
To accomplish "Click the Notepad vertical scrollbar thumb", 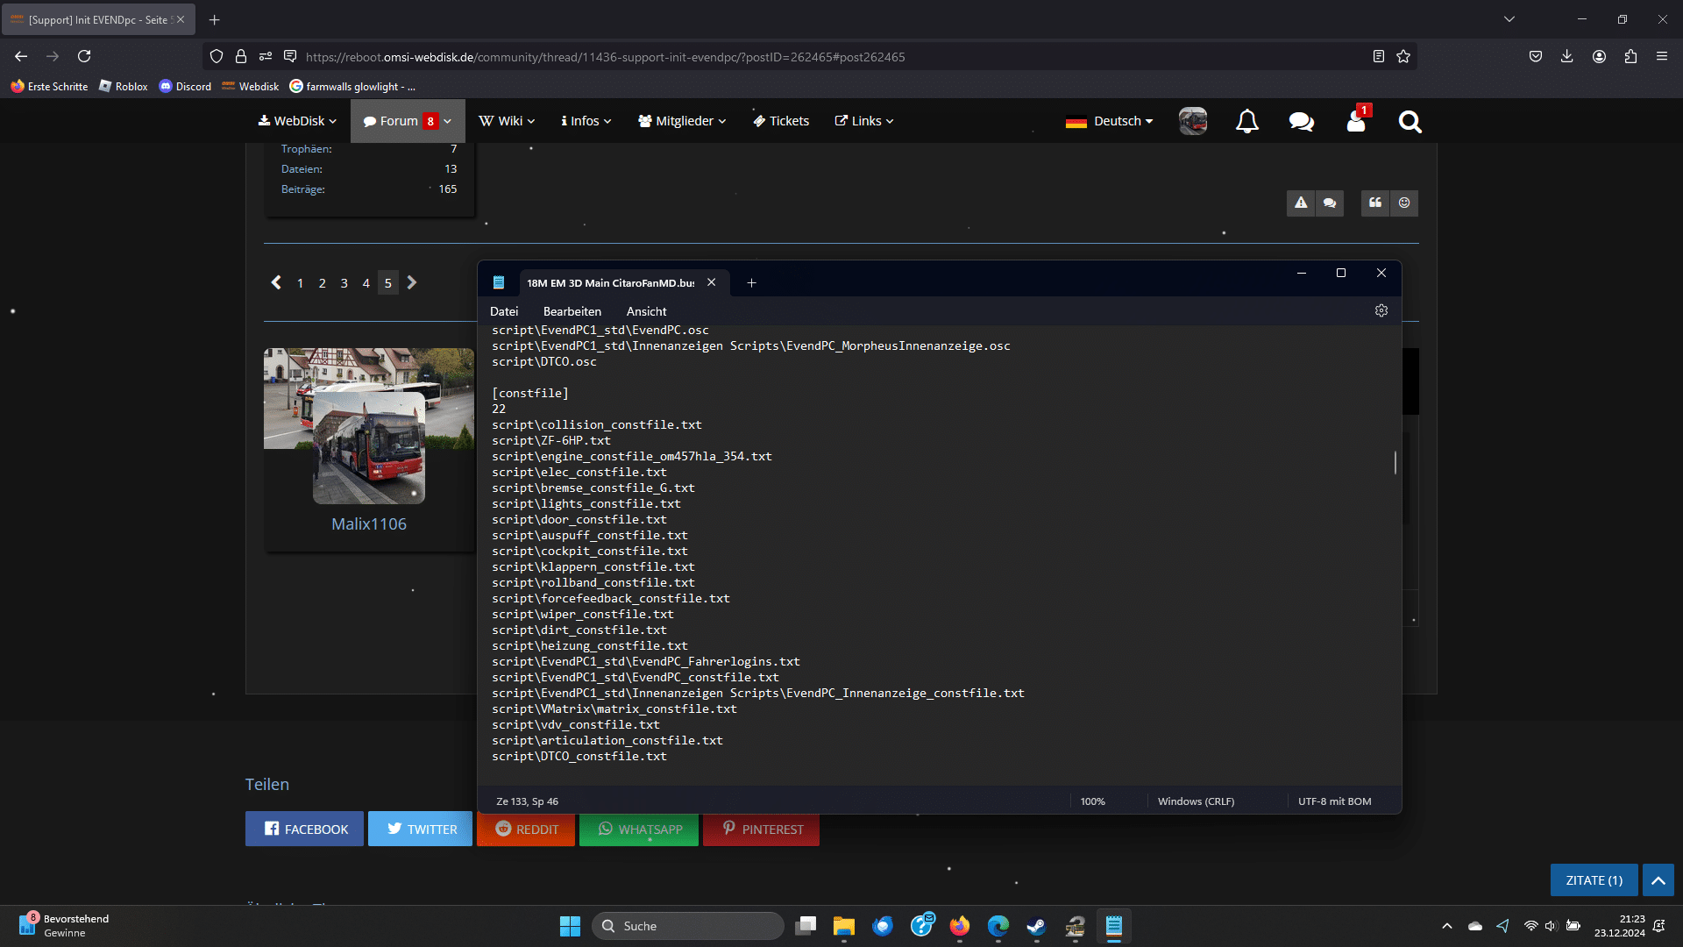I will click(1395, 462).
